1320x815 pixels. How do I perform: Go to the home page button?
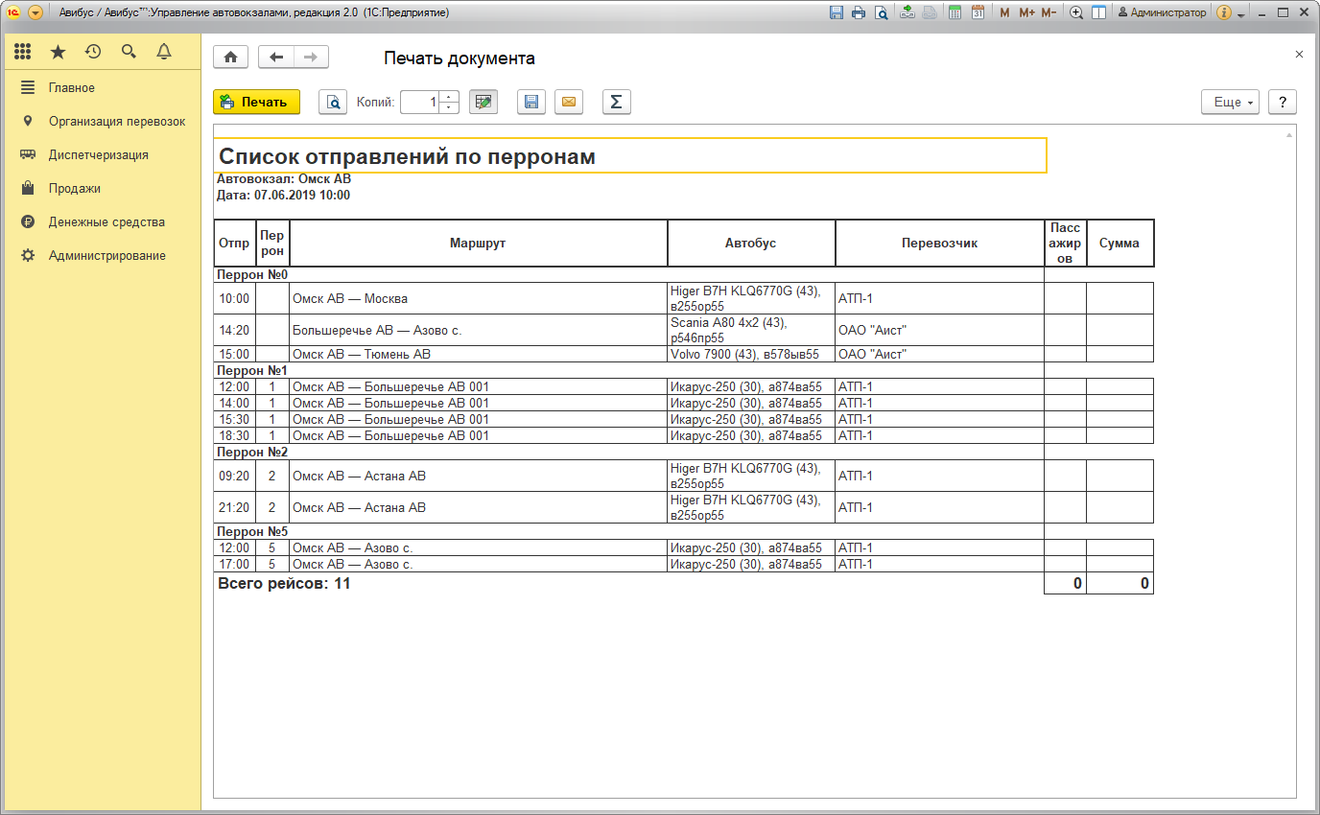click(x=230, y=58)
